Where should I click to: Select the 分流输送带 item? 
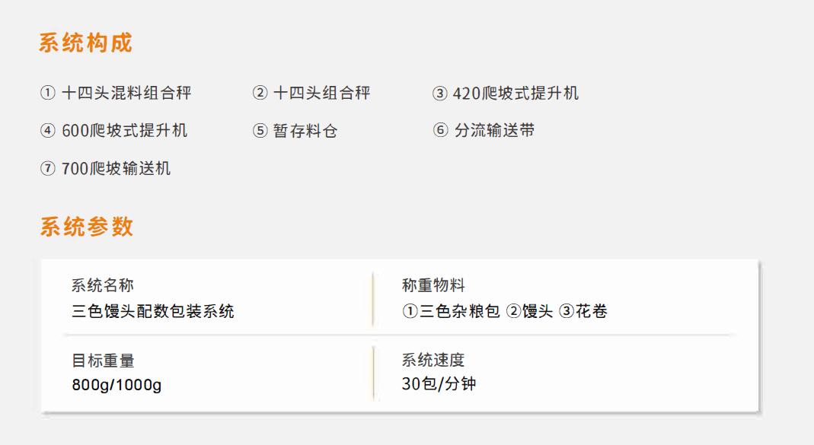point(495,130)
